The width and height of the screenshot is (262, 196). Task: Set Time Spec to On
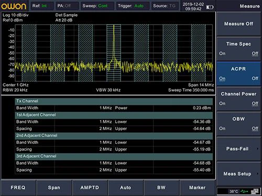click(222, 53)
